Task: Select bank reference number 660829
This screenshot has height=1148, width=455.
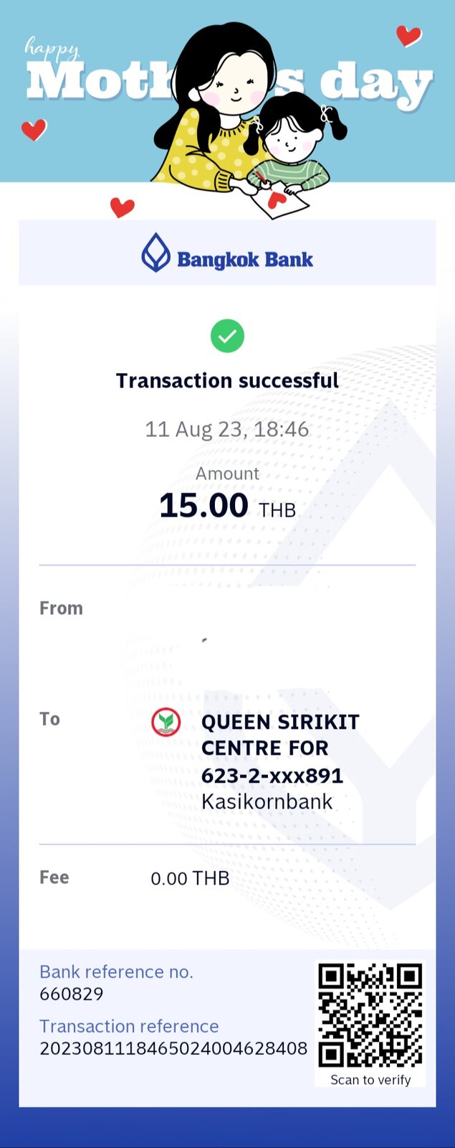Action: [72, 994]
